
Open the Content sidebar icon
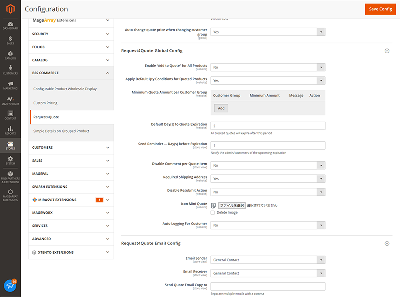pos(10,115)
